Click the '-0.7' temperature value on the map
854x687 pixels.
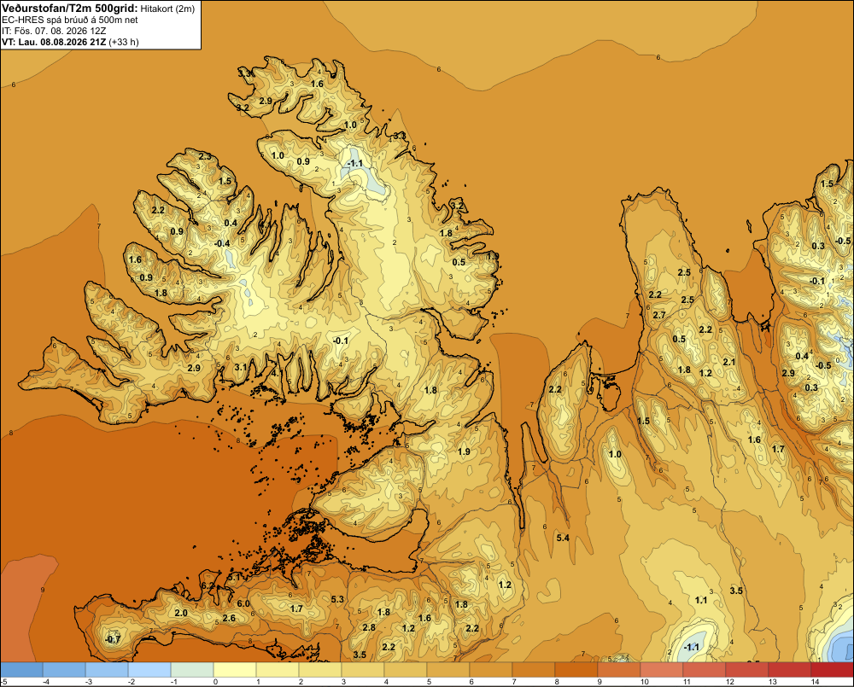tap(113, 640)
